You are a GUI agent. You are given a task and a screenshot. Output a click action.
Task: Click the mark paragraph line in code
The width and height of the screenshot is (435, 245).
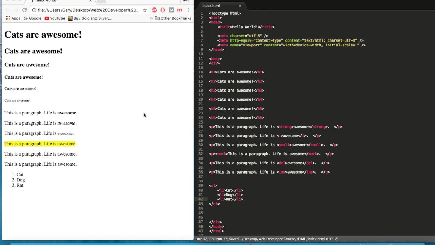click(x=271, y=154)
